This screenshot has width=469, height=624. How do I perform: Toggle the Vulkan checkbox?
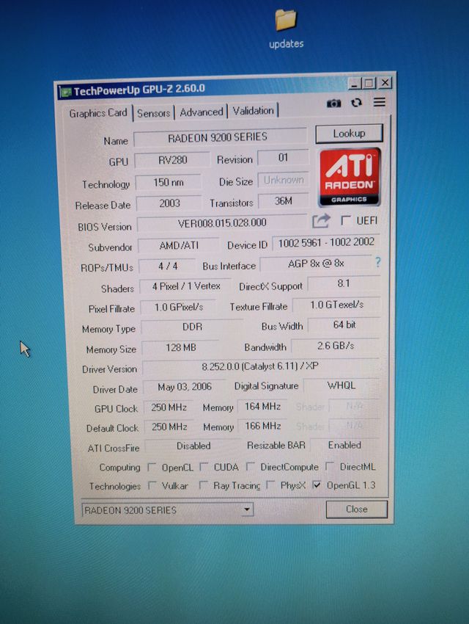pyautogui.click(x=152, y=485)
